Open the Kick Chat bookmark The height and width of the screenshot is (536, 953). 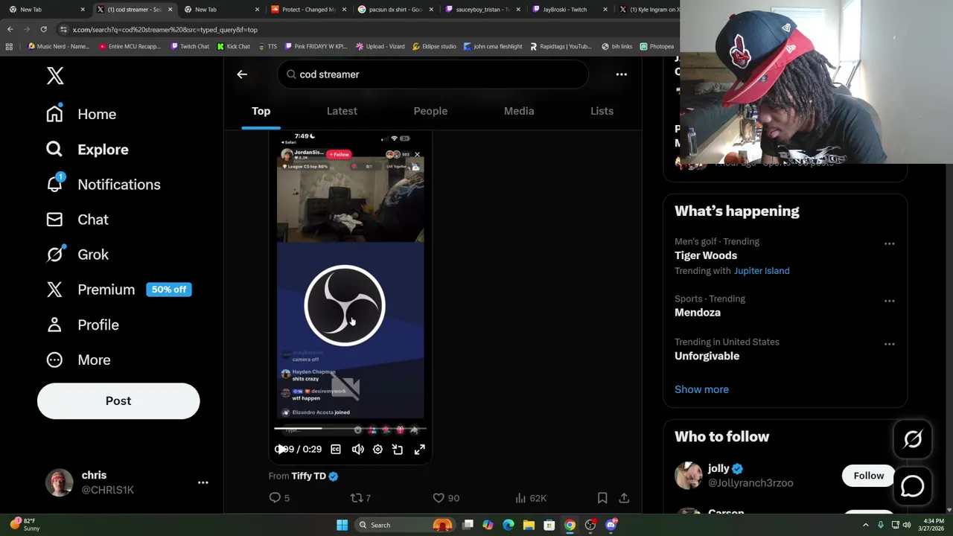(234, 46)
